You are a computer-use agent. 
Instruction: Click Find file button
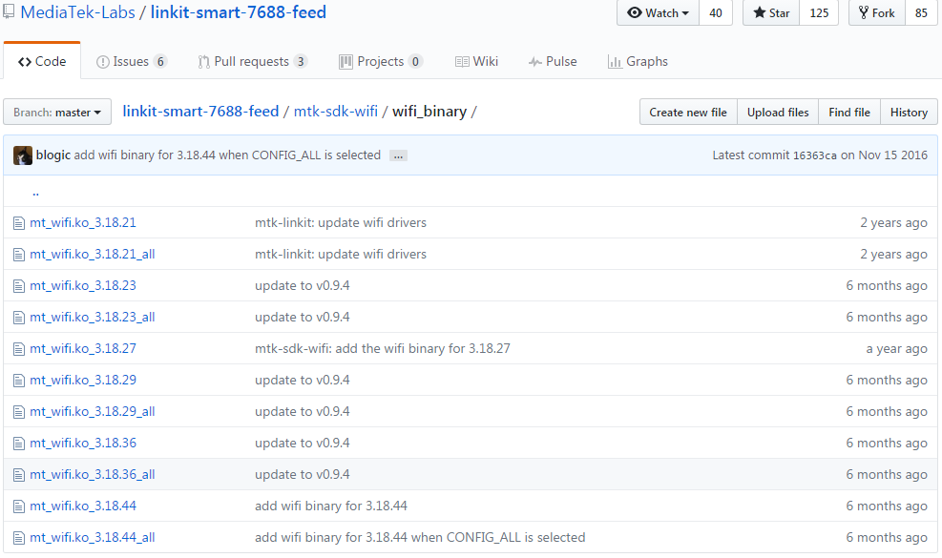pos(849,113)
